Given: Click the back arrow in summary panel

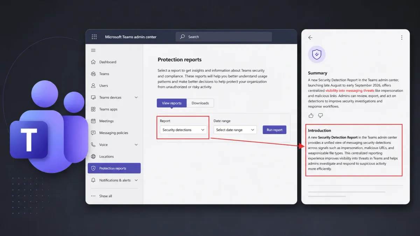Looking at the screenshot, I should 310,37.
